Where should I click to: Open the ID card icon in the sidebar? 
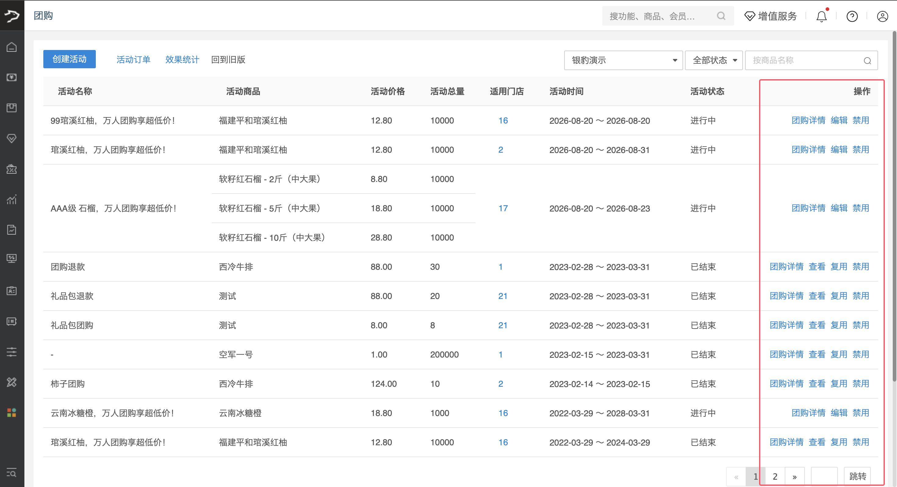click(12, 291)
